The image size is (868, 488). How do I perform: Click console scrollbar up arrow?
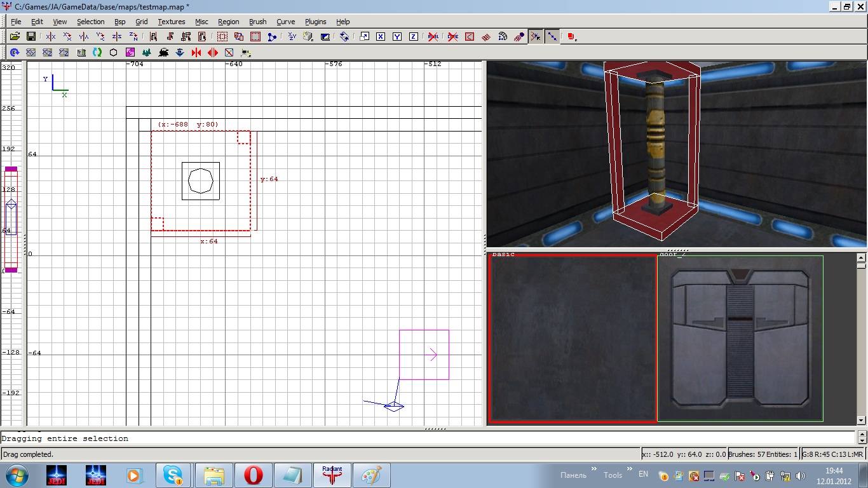click(x=862, y=433)
